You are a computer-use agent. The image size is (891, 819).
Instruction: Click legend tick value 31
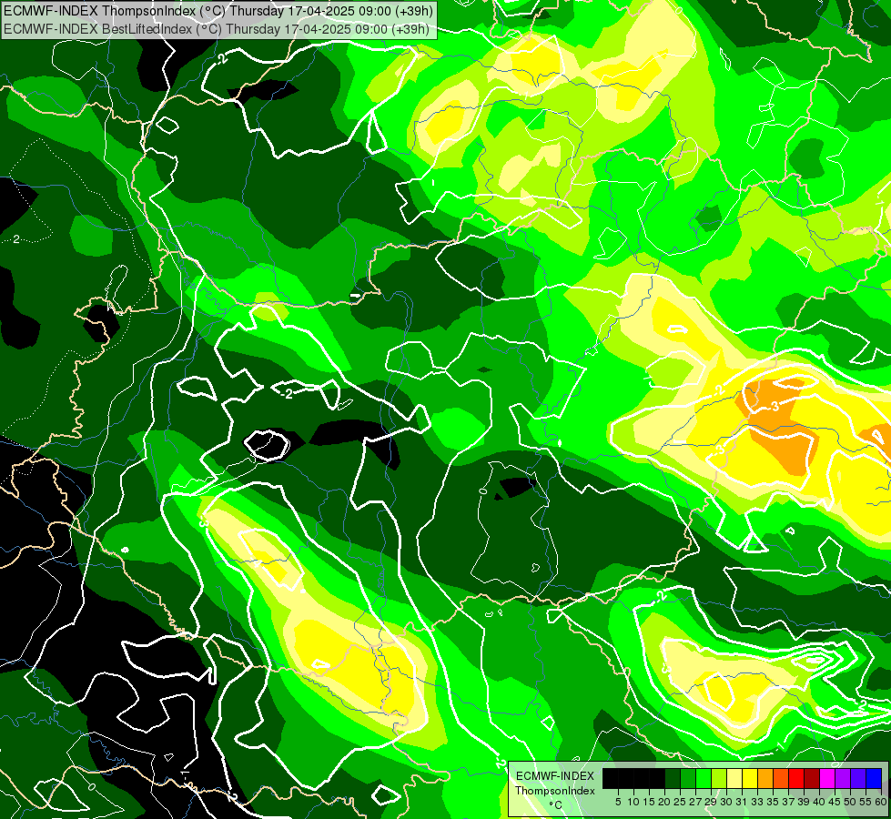(x=742, y=802)
